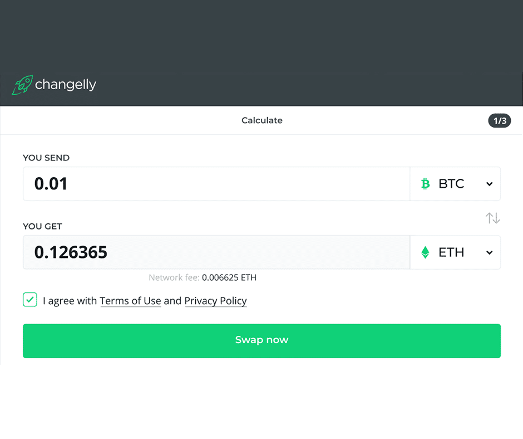
Task: Click the Changelly rocket logo icon
Action: point(23,85)
